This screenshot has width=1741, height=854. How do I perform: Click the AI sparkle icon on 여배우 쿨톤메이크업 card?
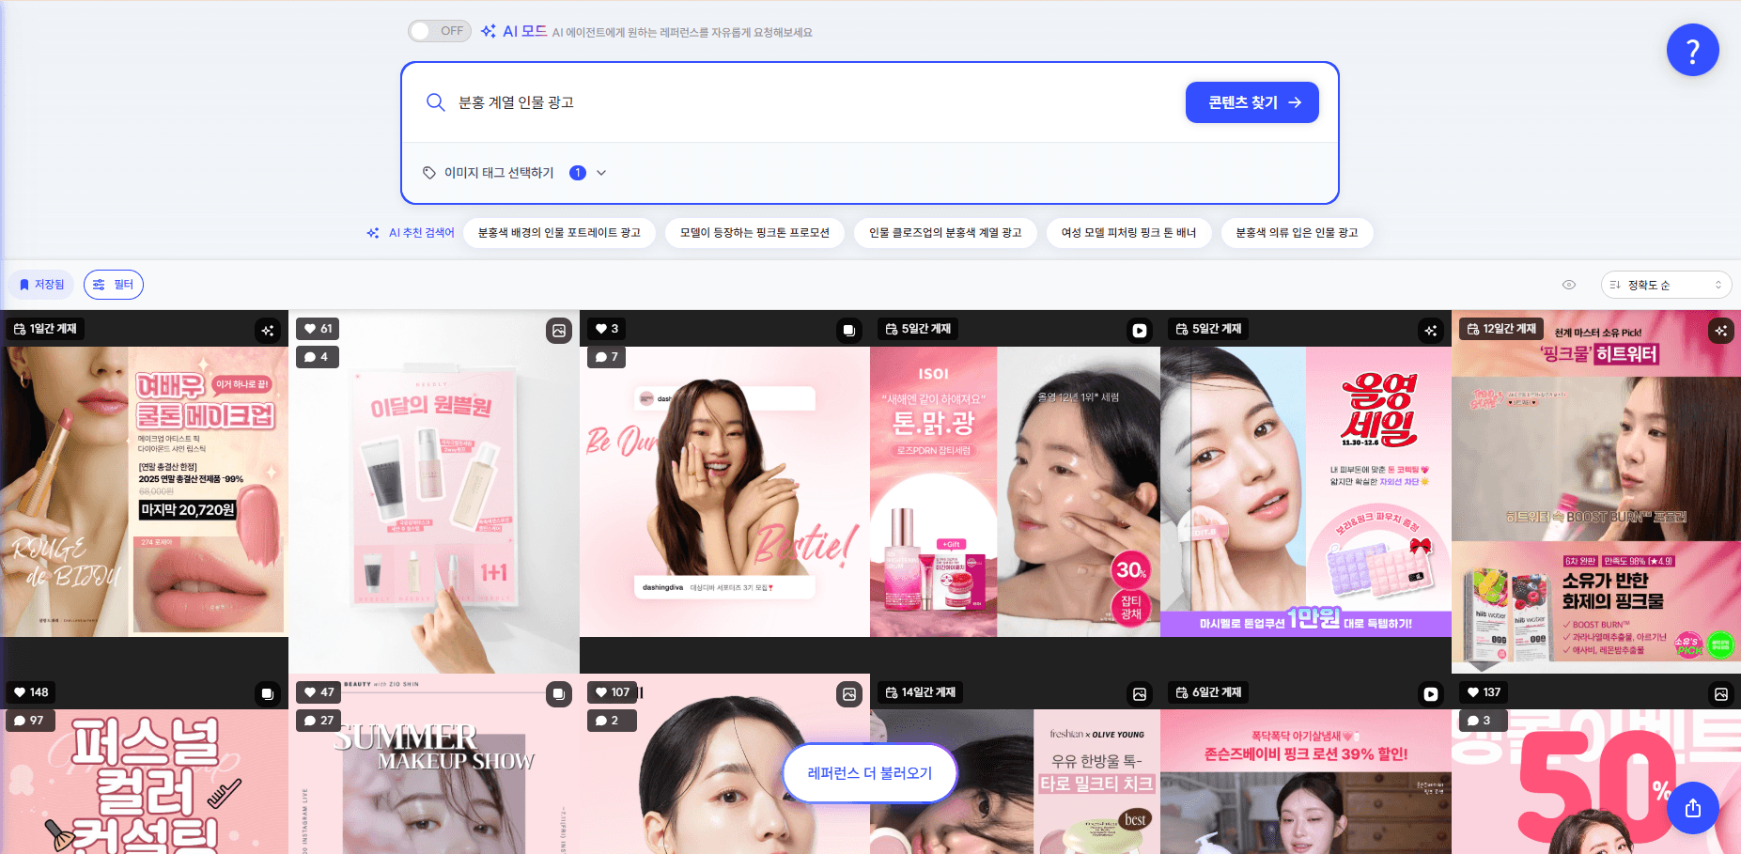pos(268,331)
